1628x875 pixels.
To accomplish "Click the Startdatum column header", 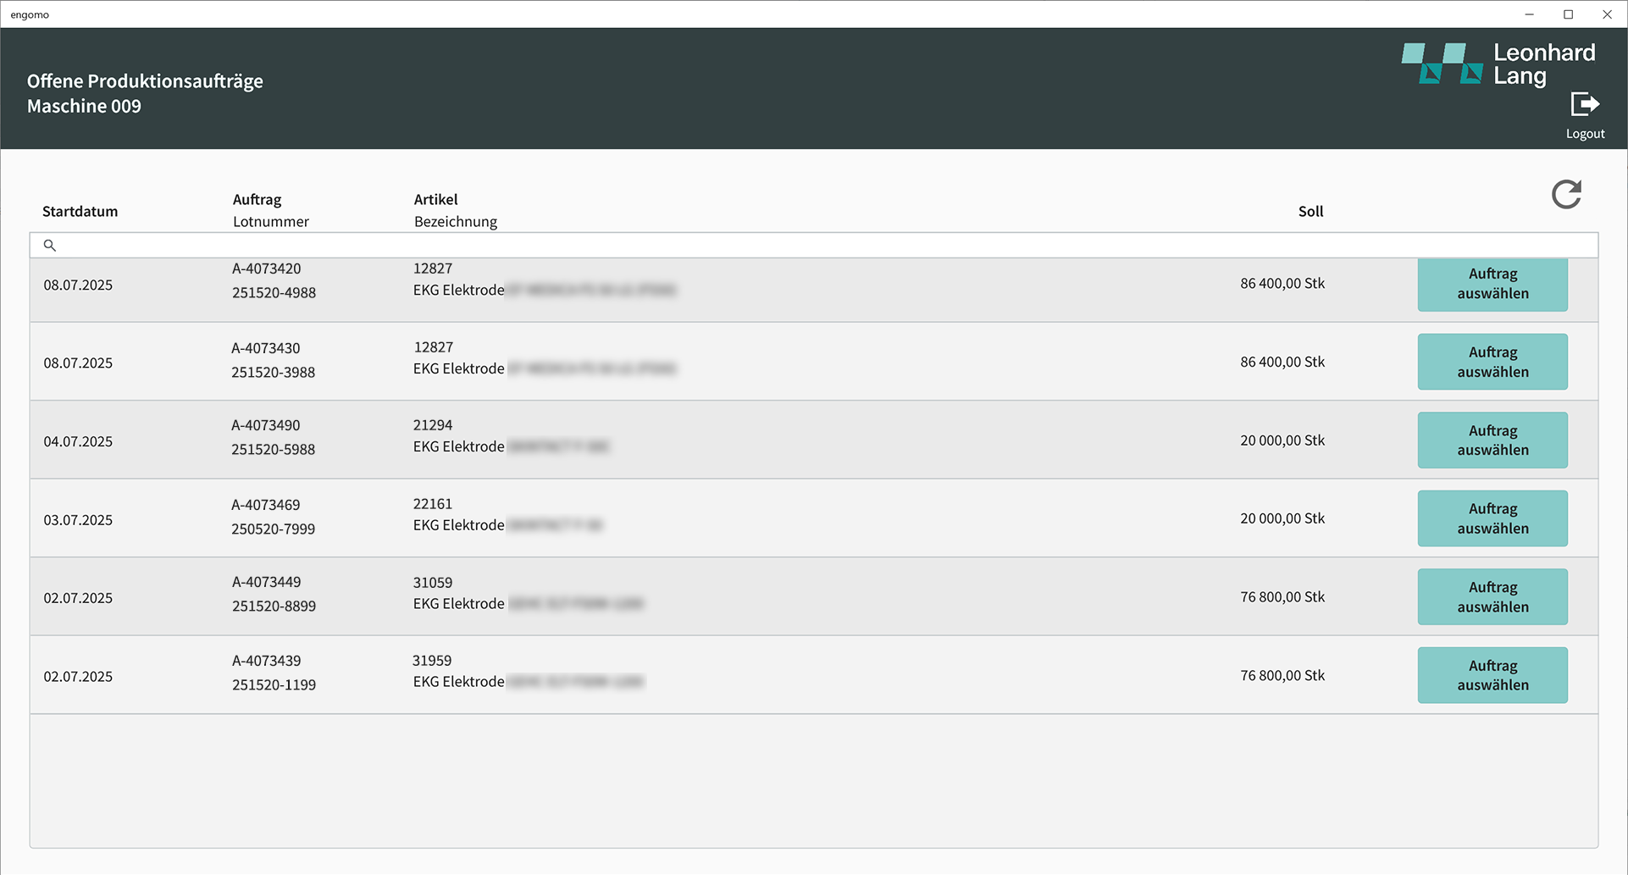I will point(80,211).
